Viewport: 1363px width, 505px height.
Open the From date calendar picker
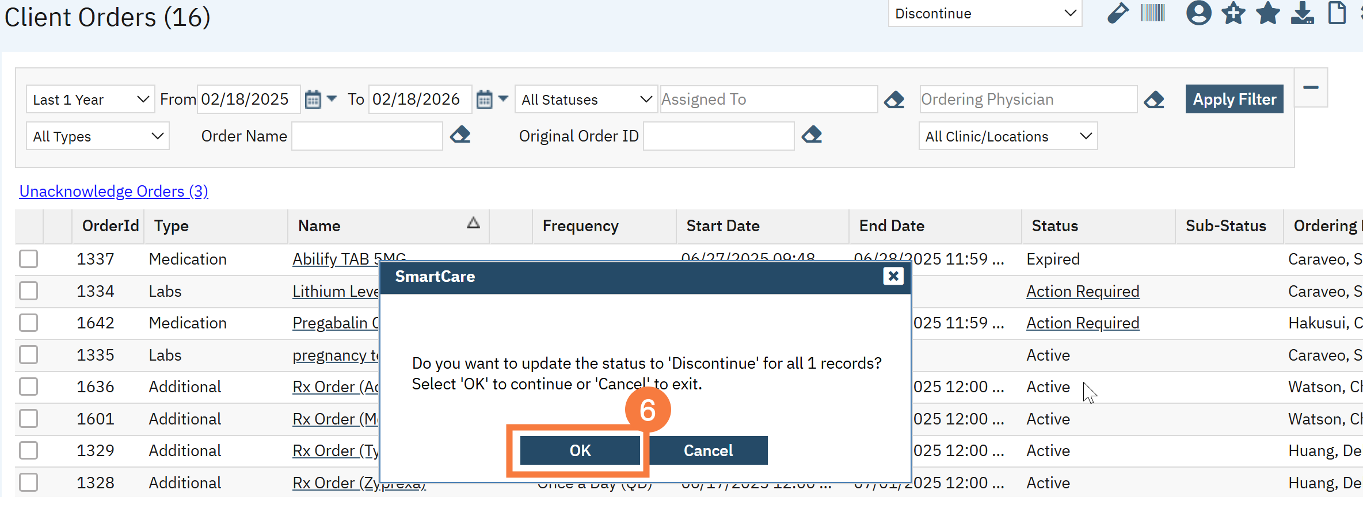[313, 100]
